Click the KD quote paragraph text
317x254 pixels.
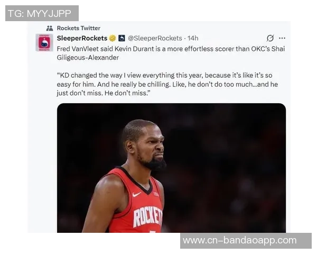click(x=167, y=84)
